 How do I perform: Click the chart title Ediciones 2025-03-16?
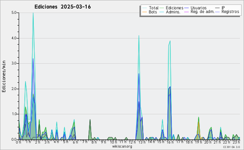[63, 7]
